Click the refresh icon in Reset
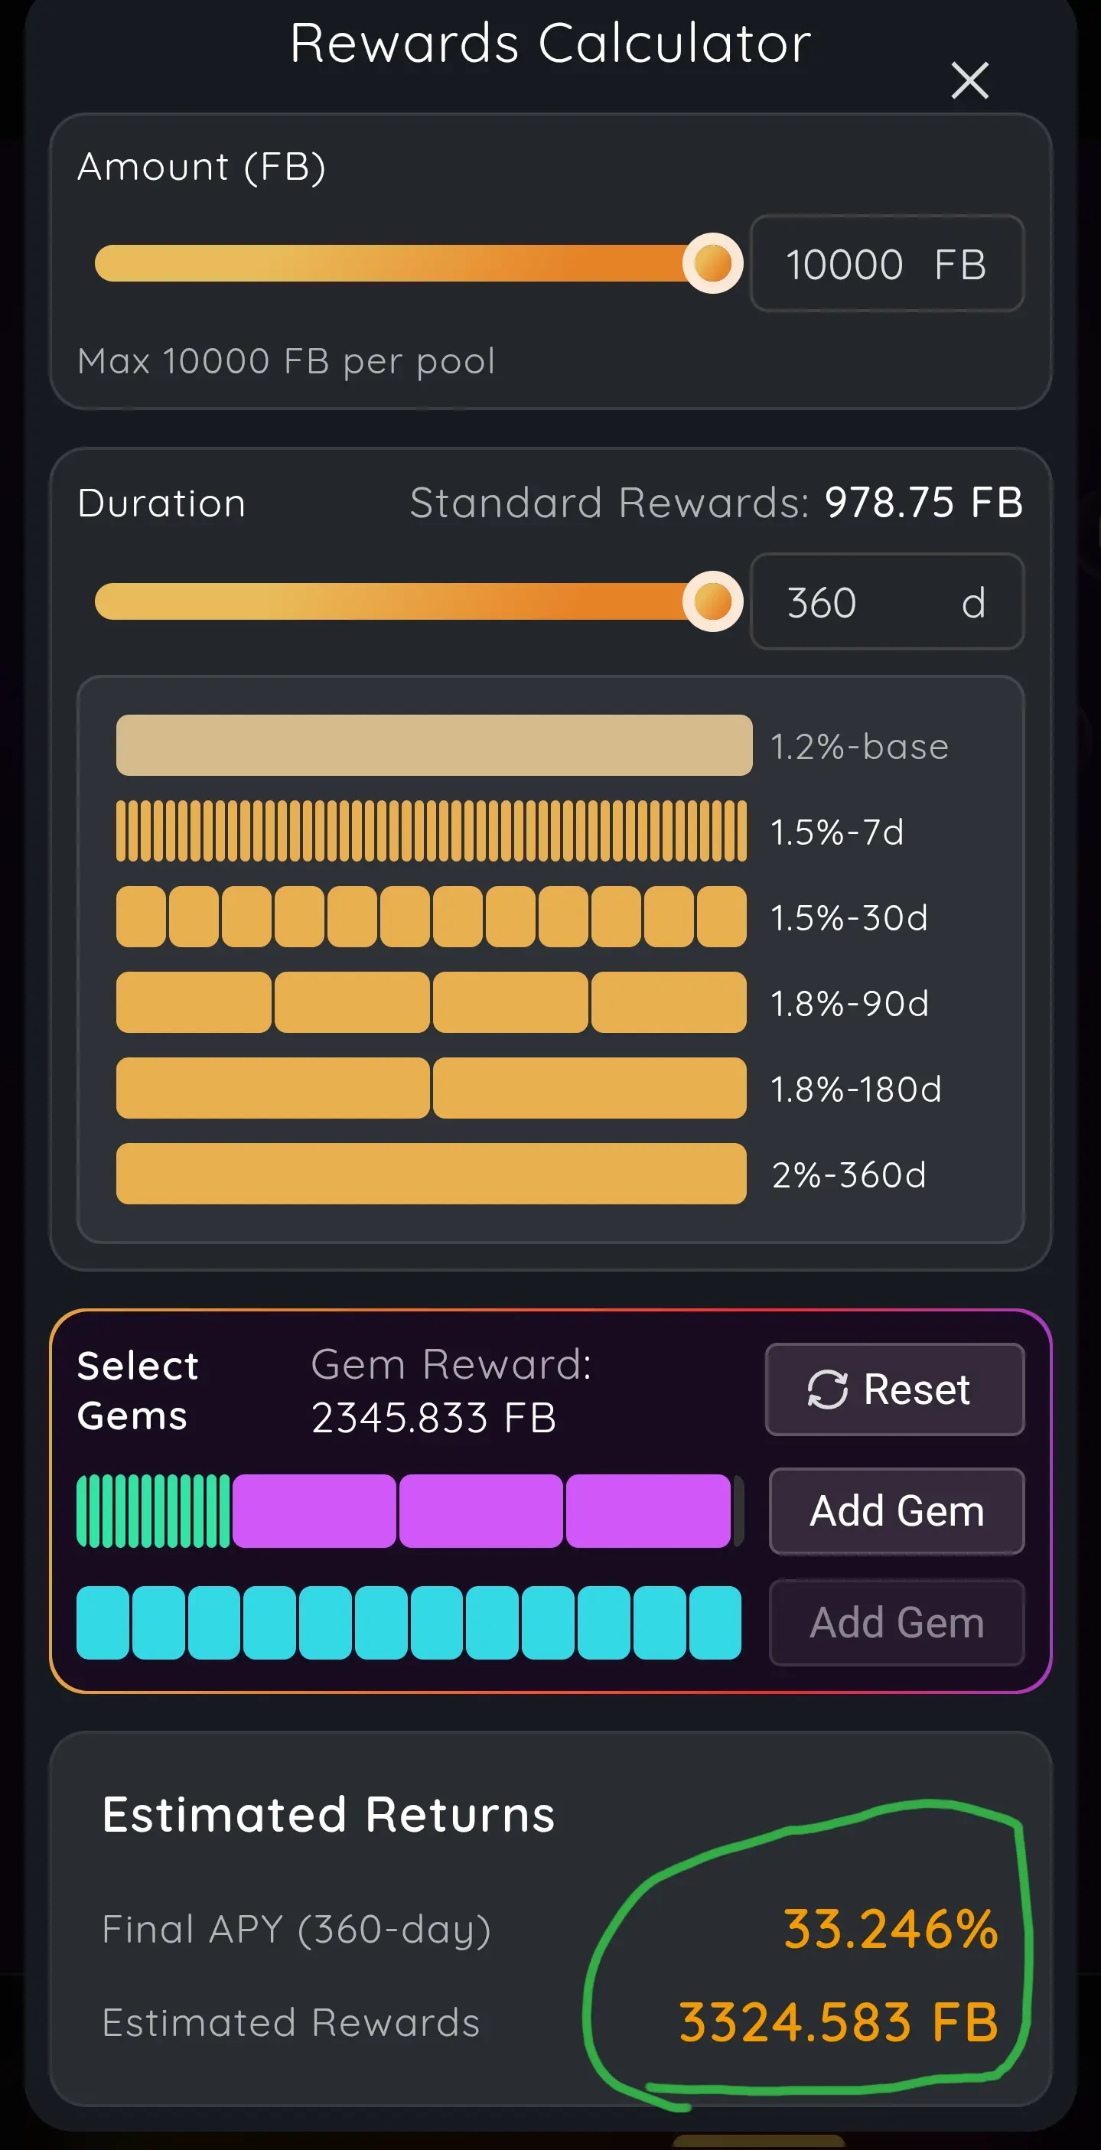1101x2150 pixels. [827, 1389]
